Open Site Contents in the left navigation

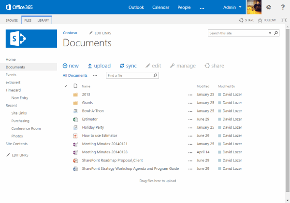coord(16,144)
